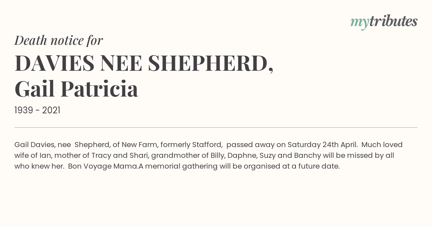
Task: Click 'Death notice for' heading
Action: [x=59, y=41]
